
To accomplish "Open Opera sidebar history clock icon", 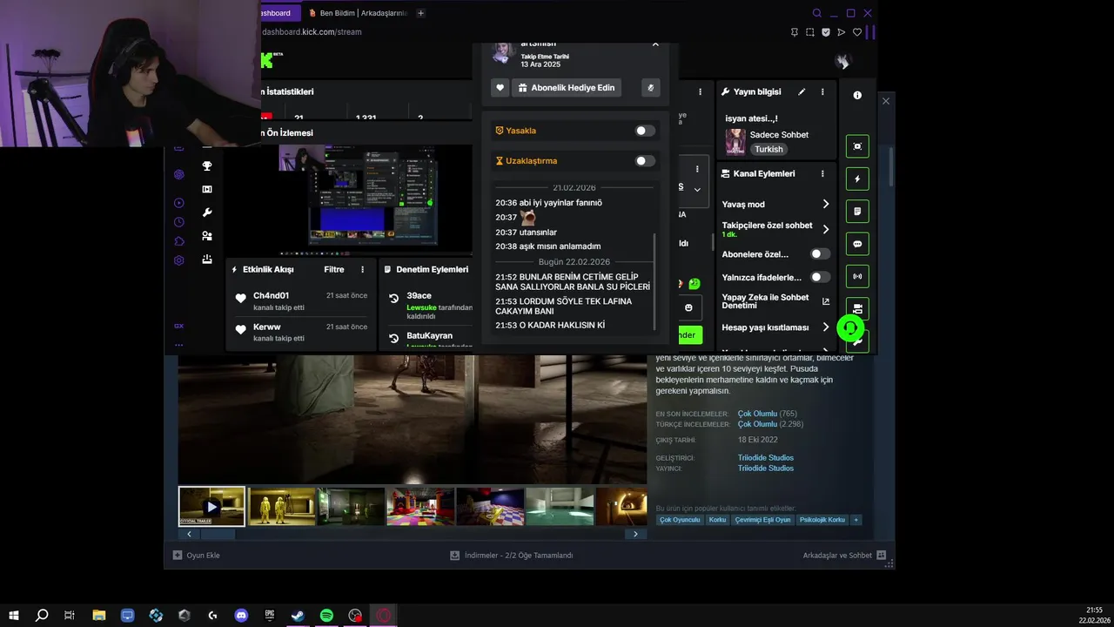I will pos(178,222).
